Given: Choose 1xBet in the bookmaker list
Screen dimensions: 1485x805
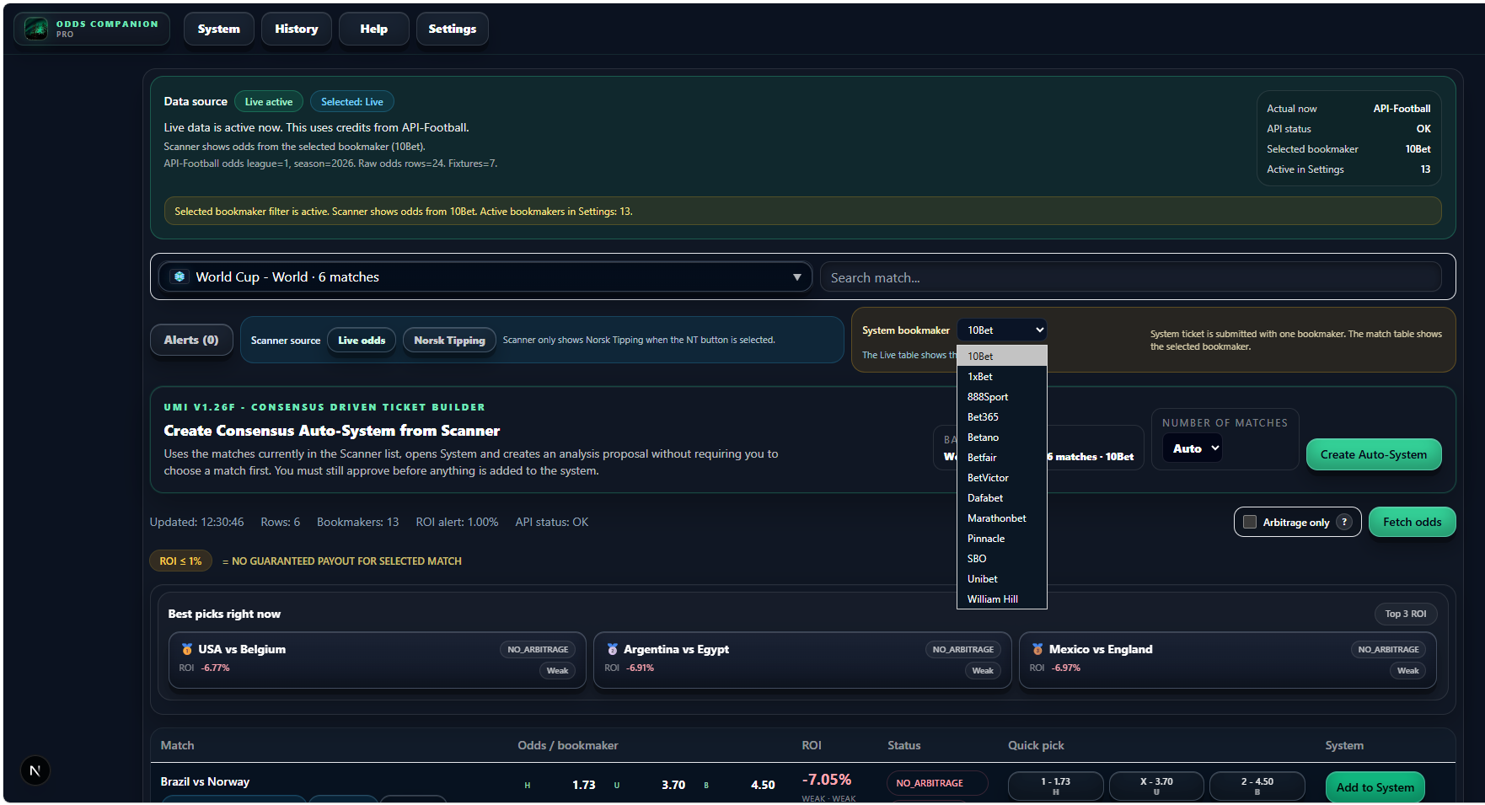Looking at the screenshot, I should (x=1002, y=377).
